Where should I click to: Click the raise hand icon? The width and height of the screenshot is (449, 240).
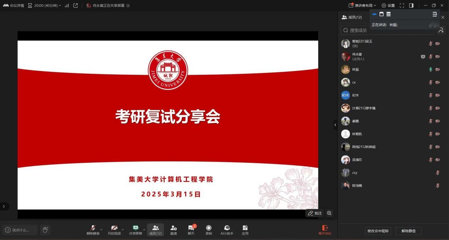tap(45, 230)
